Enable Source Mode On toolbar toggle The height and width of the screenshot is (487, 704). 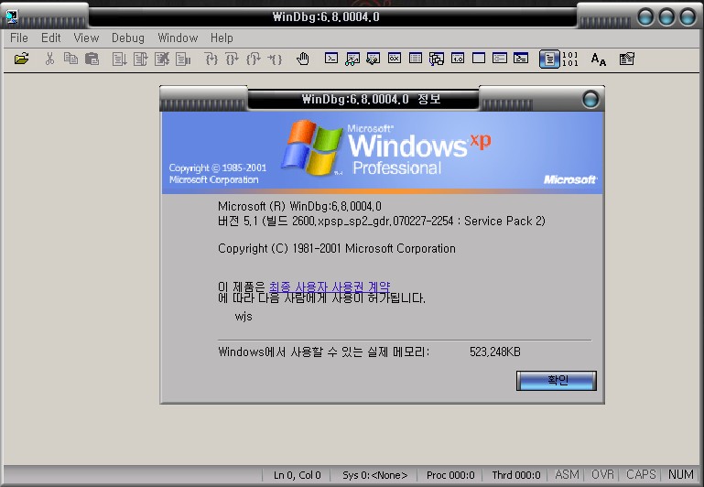pyautogui.click(x=549, y=59)
